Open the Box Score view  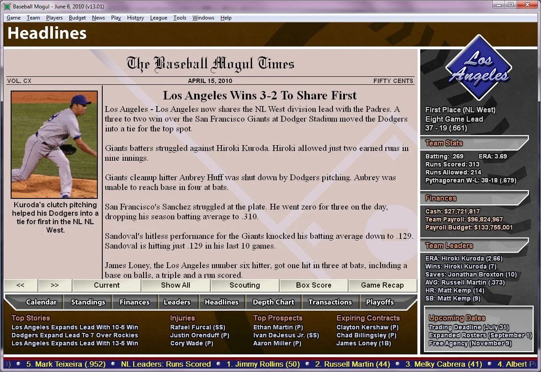coord(313,286)
